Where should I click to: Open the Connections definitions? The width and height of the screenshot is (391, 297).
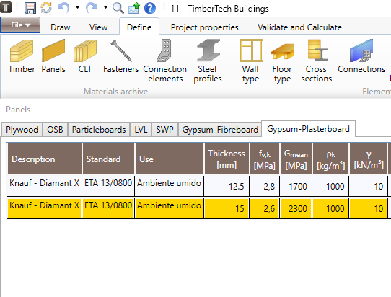pyautogui.click(x=361, y=56)
